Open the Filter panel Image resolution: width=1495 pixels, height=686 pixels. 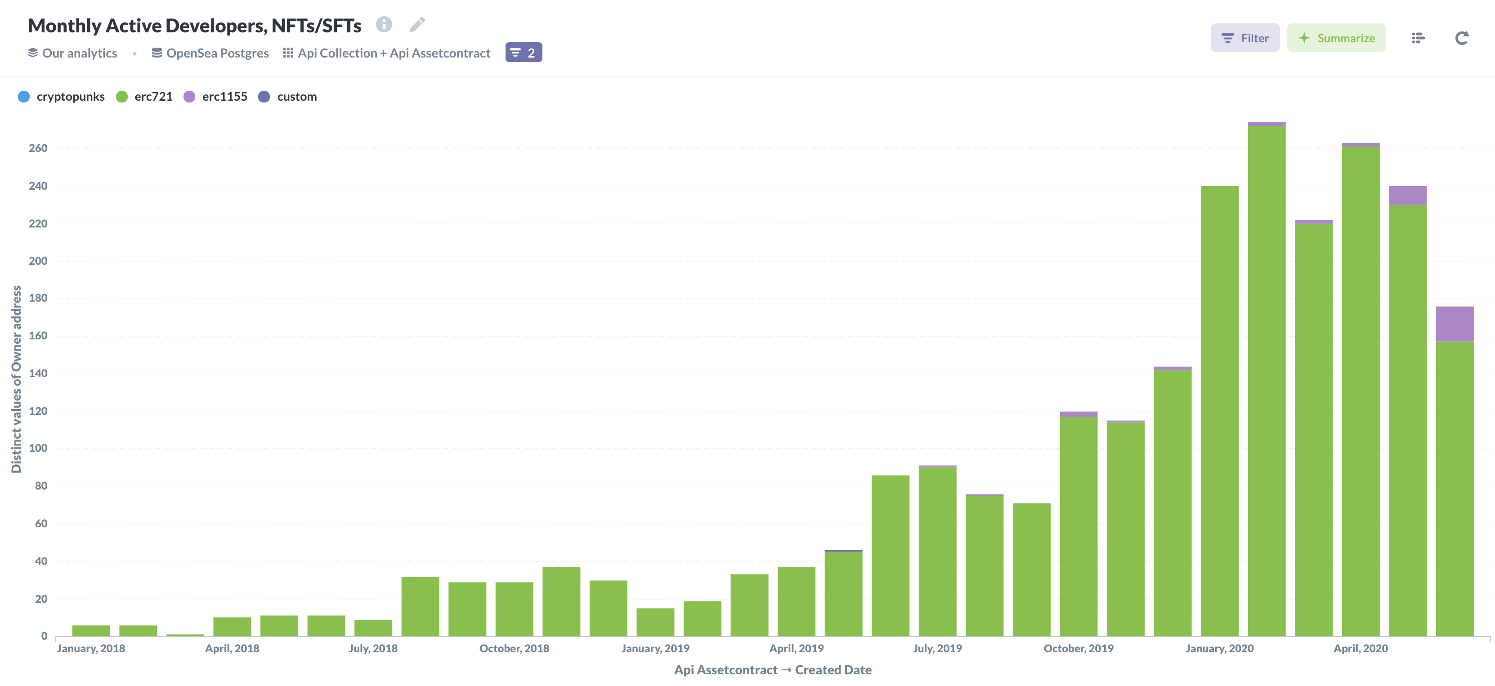pyautogui.click(x=1244, y=38)
